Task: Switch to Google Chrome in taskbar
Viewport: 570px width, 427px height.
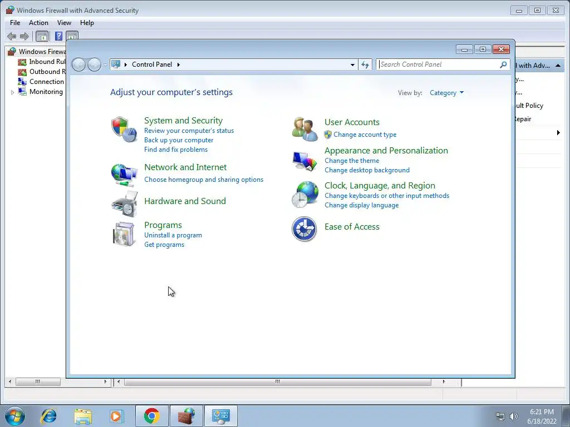Action: [151, 416]
